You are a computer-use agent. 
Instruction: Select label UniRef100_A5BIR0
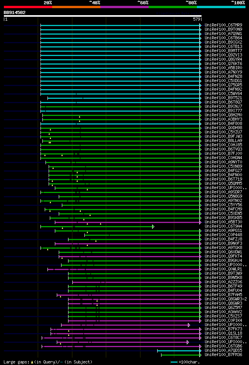tap(223, 68)
